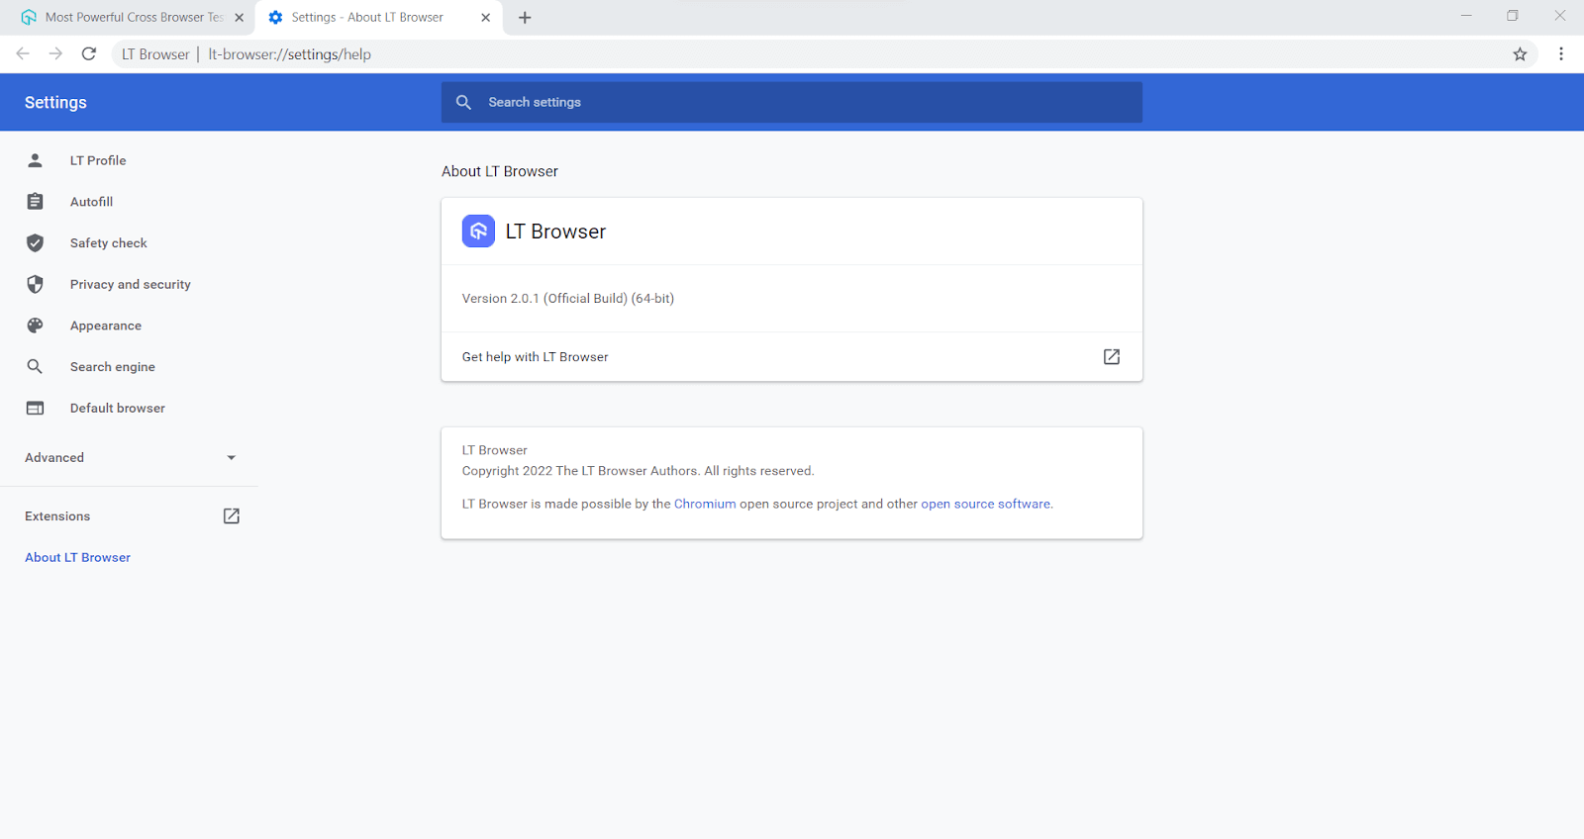1584x839 pixels.
Task: Click the Copyright 2022 notice text
Action: point(638,472)
